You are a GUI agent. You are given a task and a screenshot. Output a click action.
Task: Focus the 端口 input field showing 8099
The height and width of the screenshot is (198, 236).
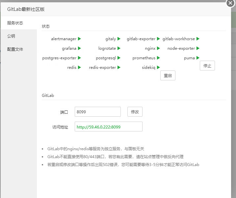point(98,112)
